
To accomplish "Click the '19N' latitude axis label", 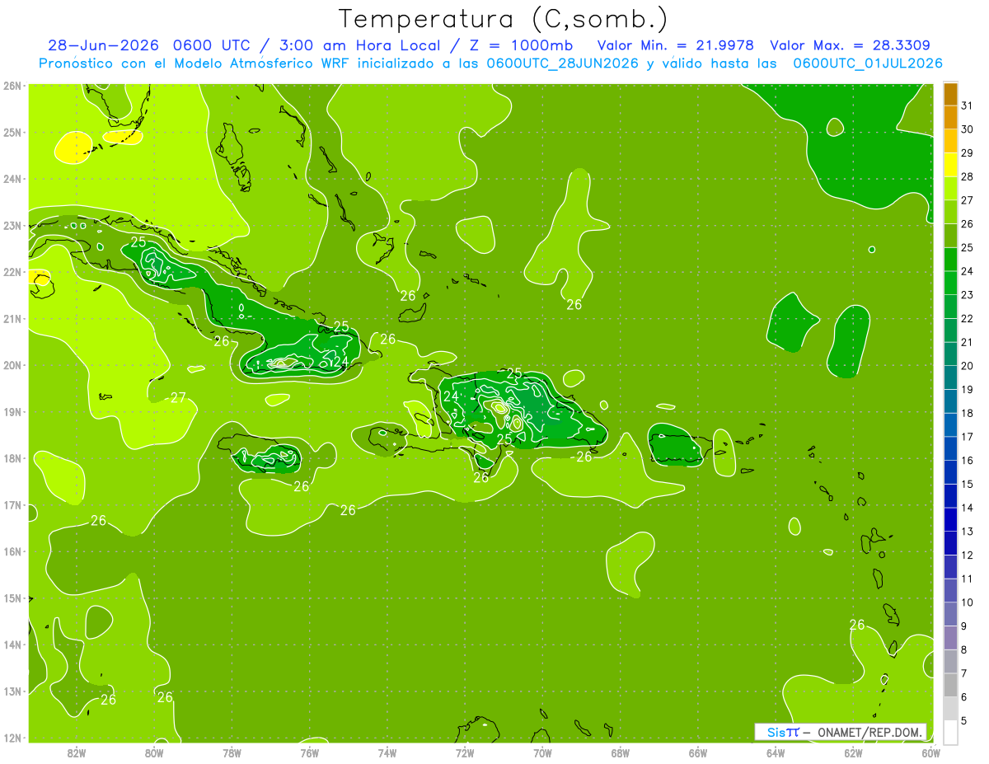I will point(12,412).
